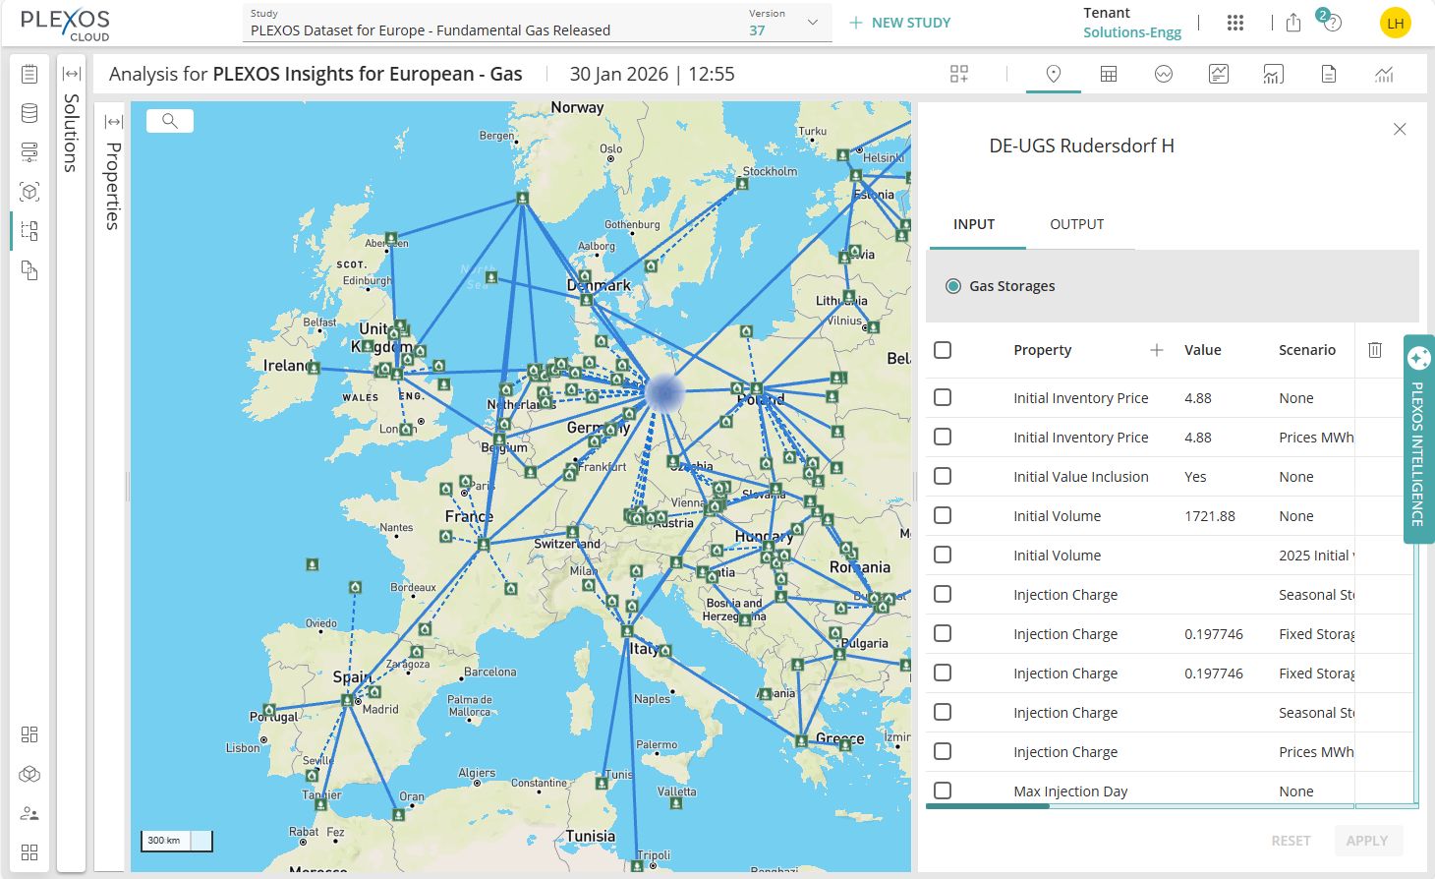Screen dimensions: 1435x879
Task: Click the APPLY button
Action: tap(1368, 841)
